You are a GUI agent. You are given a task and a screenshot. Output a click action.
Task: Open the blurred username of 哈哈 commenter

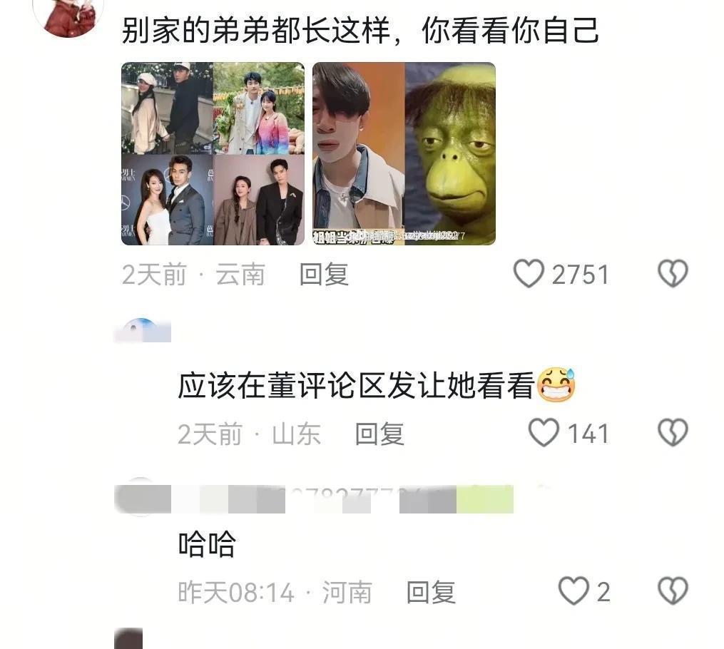[314, 499]
